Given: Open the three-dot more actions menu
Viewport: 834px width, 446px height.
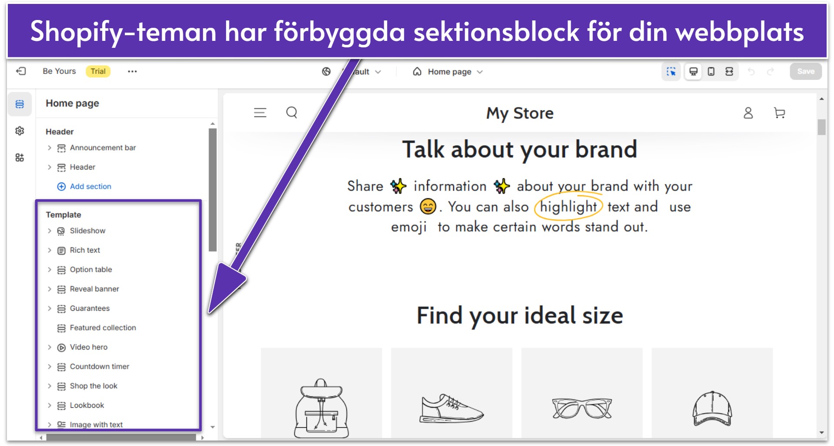Looking at the screenshot, I should pyautogui.click(x=132, y=71).
